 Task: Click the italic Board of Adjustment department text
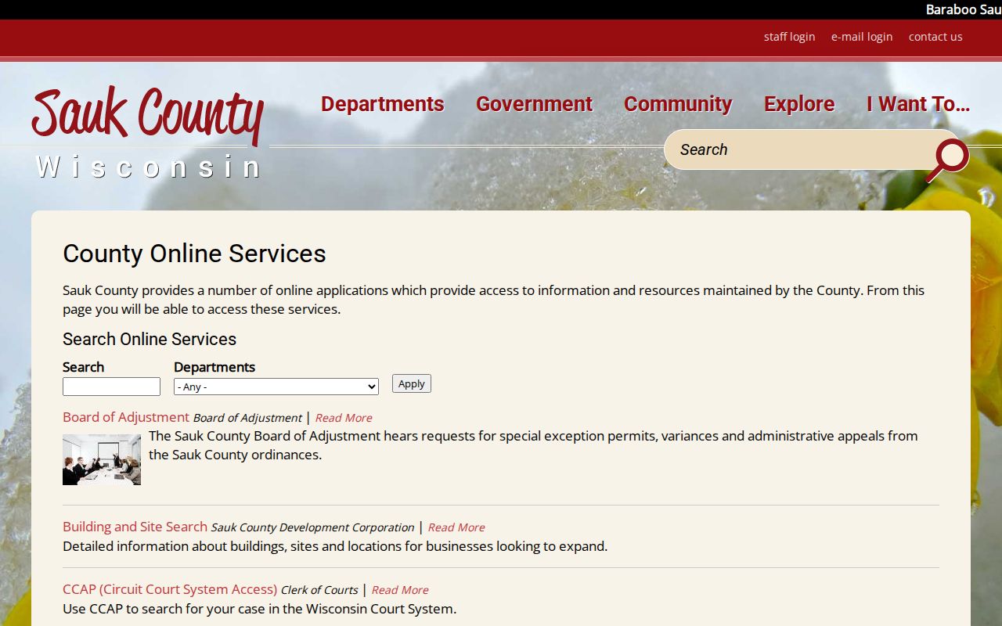point(247,418)
